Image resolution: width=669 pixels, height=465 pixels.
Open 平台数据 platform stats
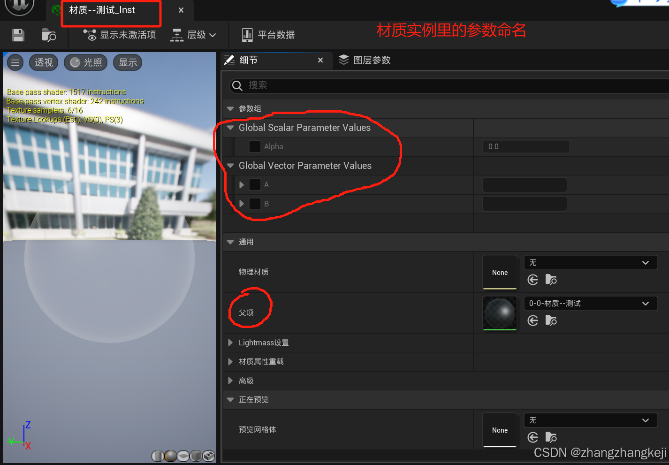pyautogui.click(x=268, y=35)
